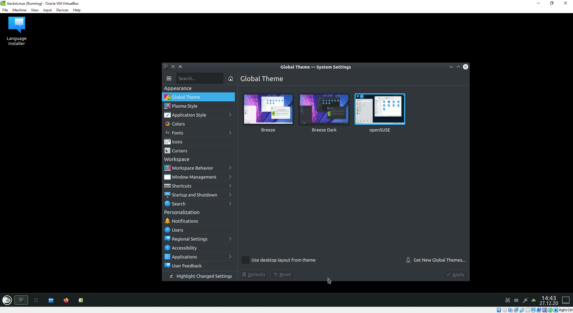Open VirtualBox Input menu
Image resolution: width=573 pixels, height=313 pixels.
tap(47, 10)
